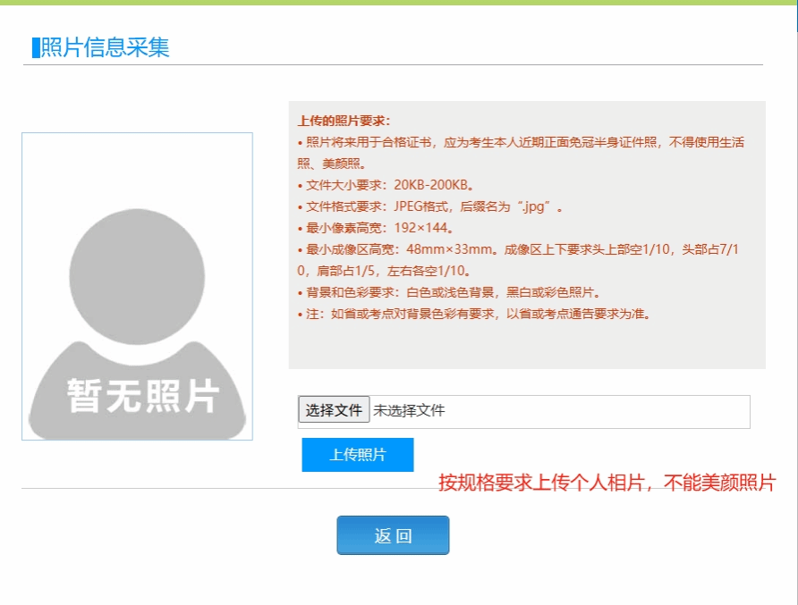
Task: Click the green bar at the page top
Action: pyautogui.click(x=399, y=3)
